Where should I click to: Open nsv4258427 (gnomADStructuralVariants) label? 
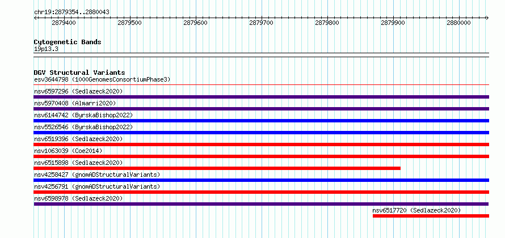(x=97, y=175)
